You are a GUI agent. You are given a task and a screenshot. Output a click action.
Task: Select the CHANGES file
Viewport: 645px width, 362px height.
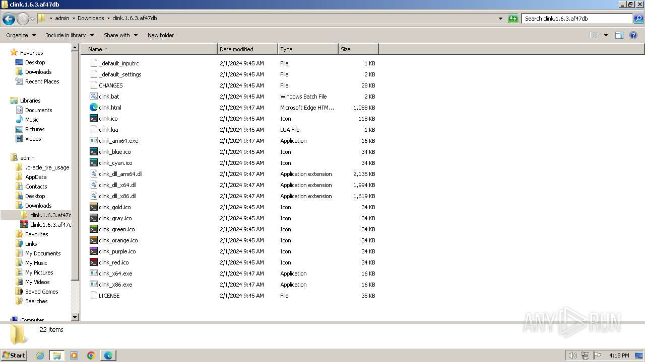point(110,85)
